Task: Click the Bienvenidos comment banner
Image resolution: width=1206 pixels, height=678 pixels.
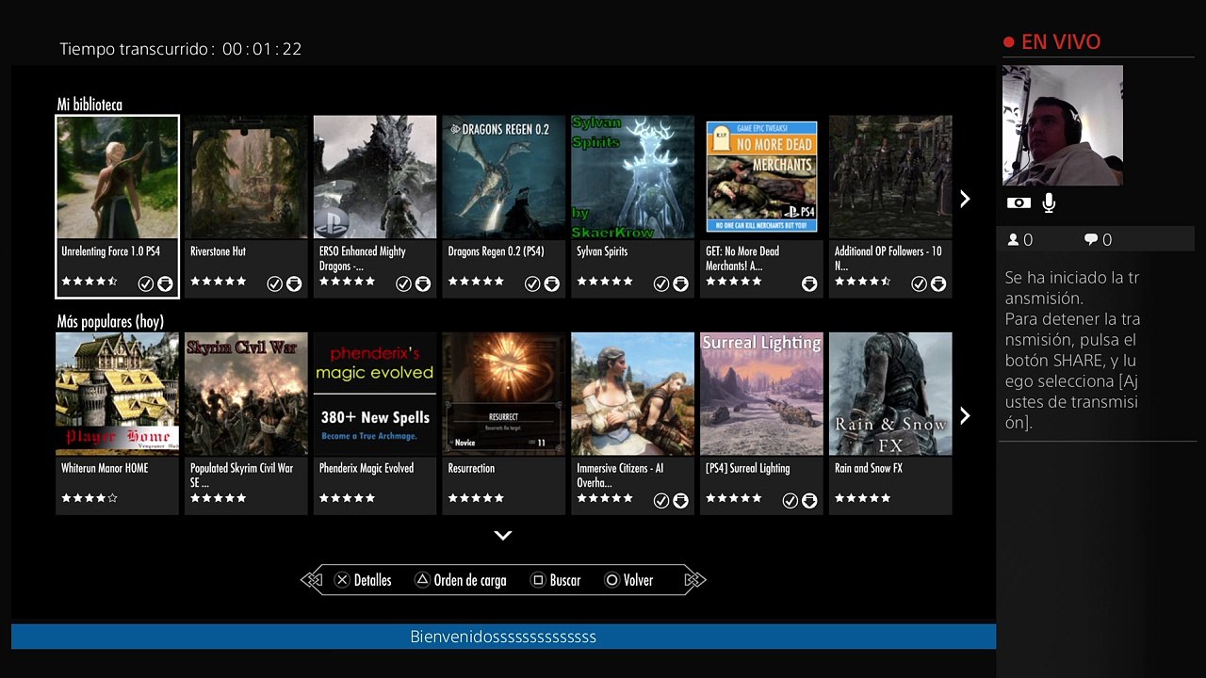Action: tap(503, 637)
